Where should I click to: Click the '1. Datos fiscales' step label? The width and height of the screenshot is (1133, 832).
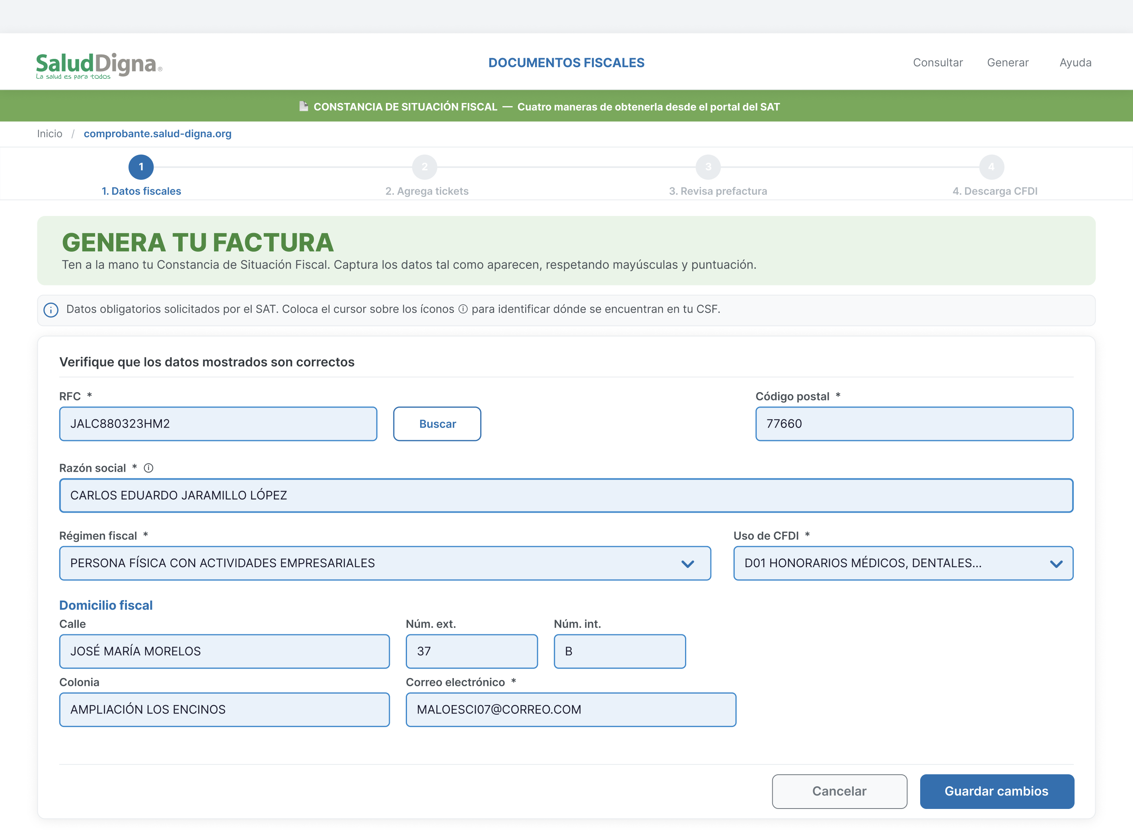141,191
